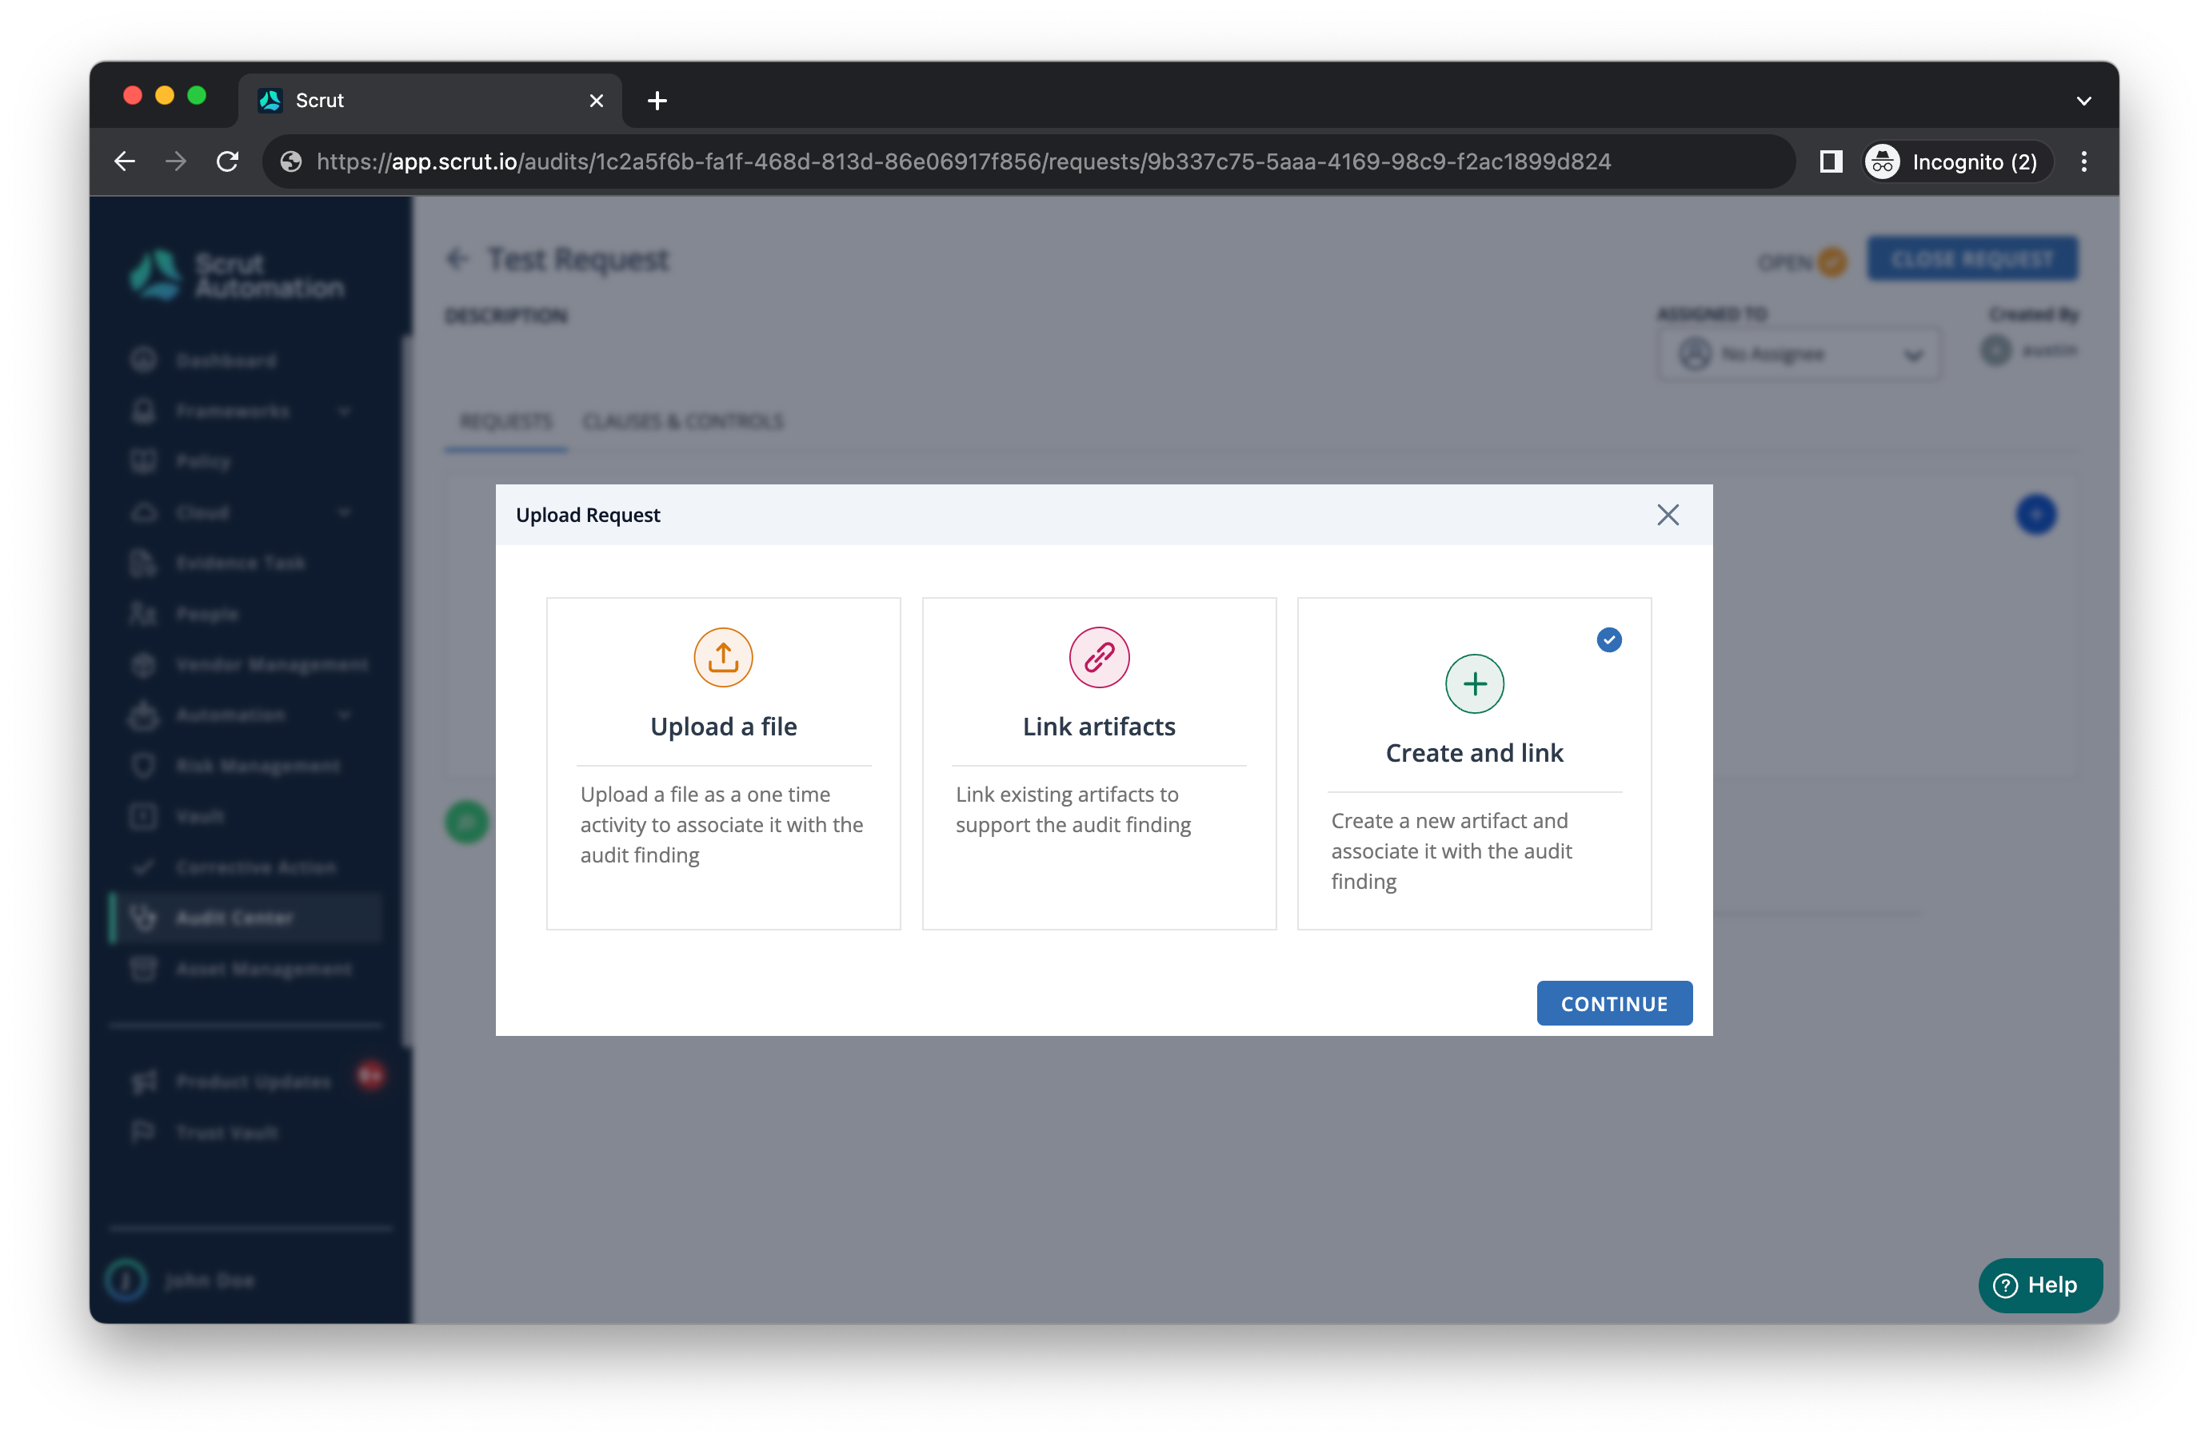
Task: Click the John Doe user avatar
Action: 126,1280
